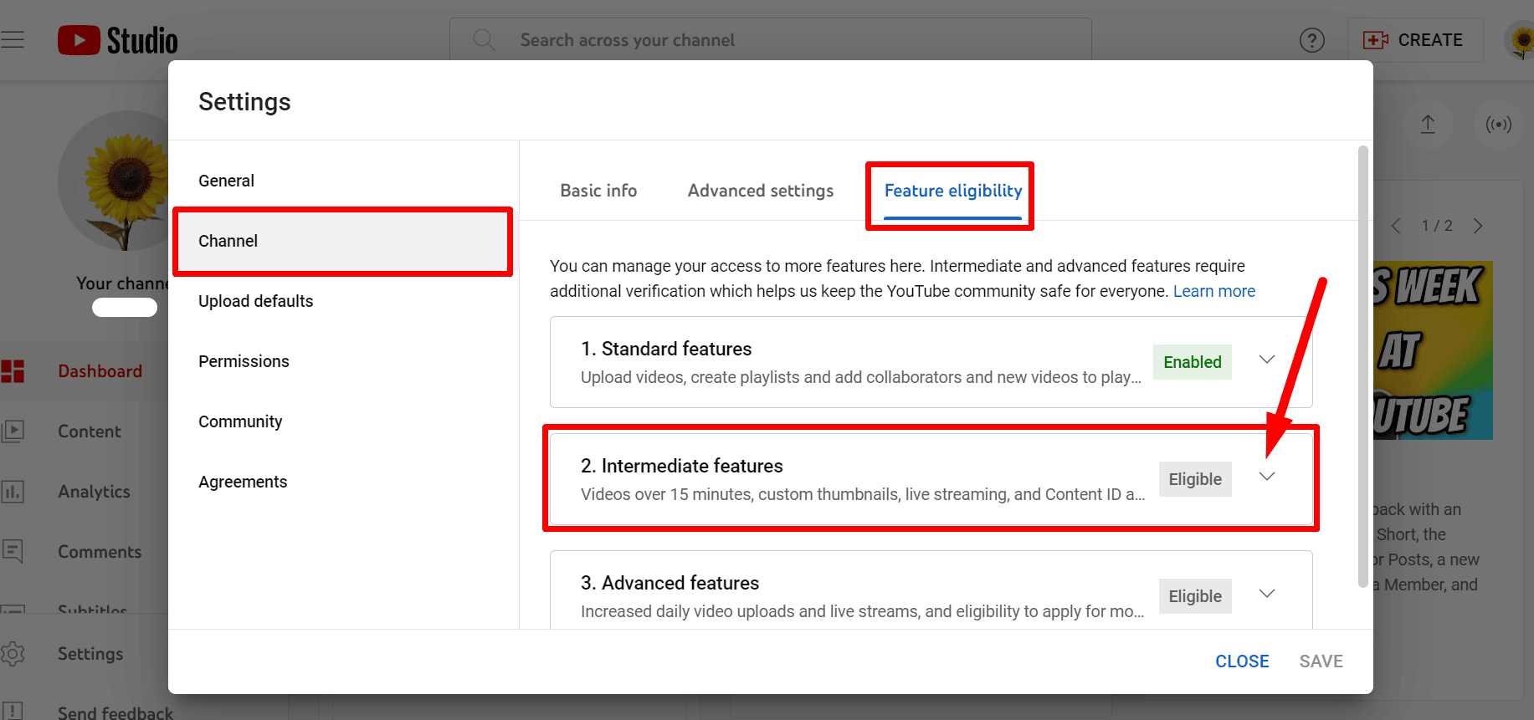Image resolution: width=1534 pixels, height=720 pixels.
Task: Click Send feedback label in the sidebar
Action: click(115, 712)
